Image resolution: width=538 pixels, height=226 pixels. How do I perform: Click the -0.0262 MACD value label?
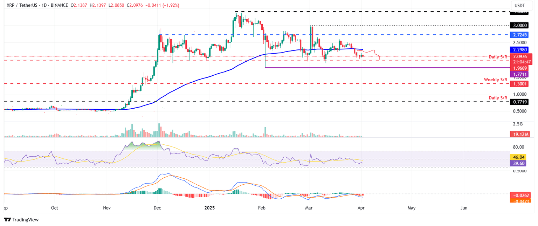(520, 196)
